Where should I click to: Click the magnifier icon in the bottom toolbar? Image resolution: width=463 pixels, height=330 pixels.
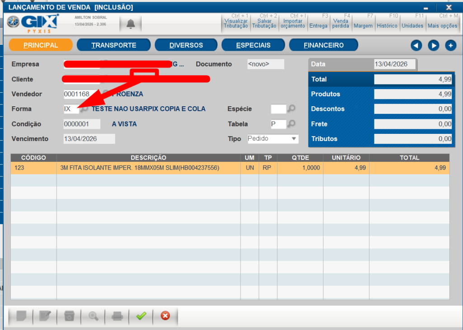tap(94, 316)
